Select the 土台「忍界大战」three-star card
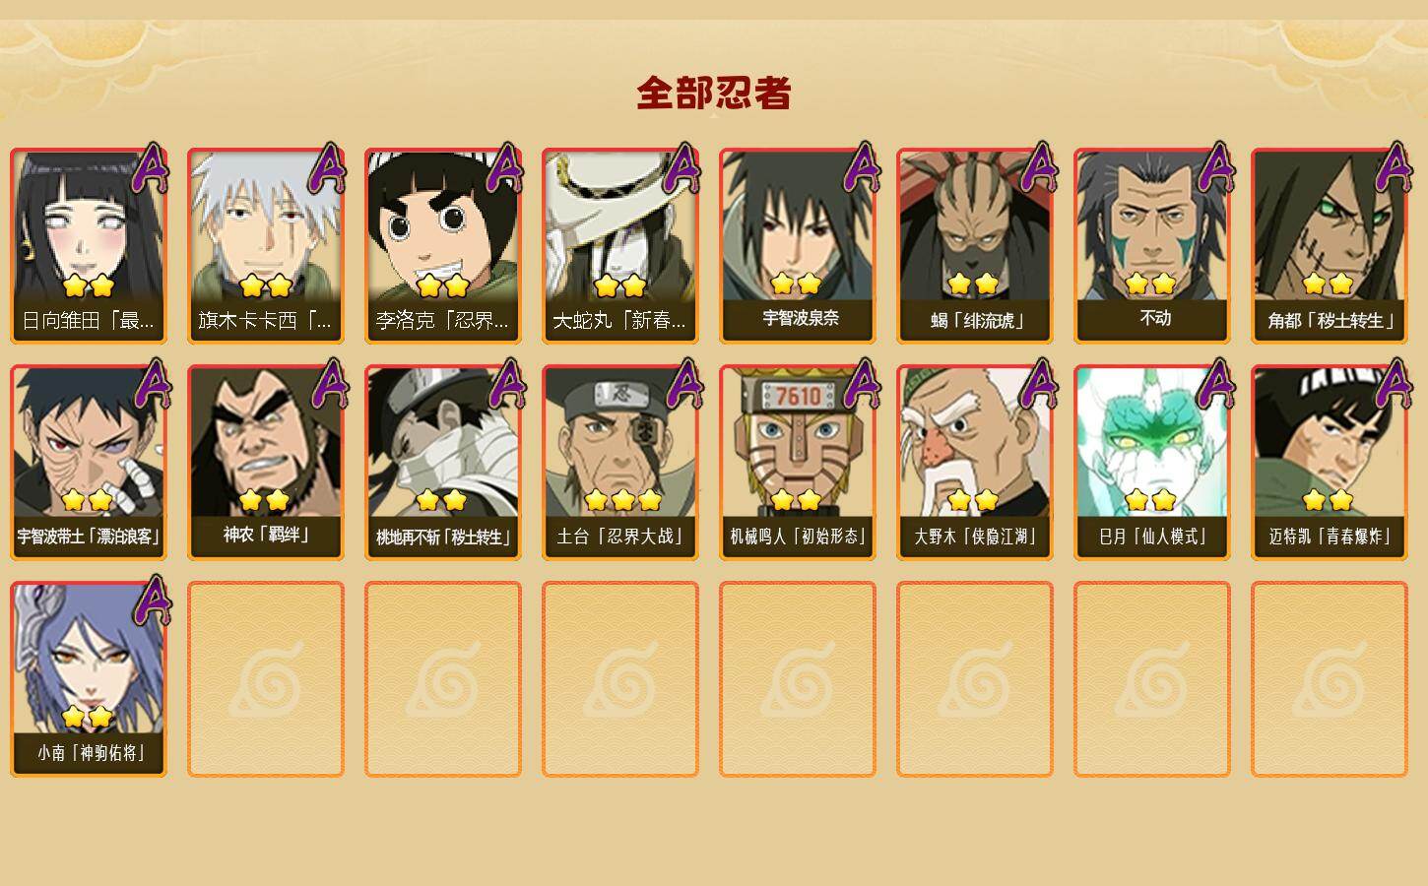This screenshot has width=1428, height=886. 620,462
